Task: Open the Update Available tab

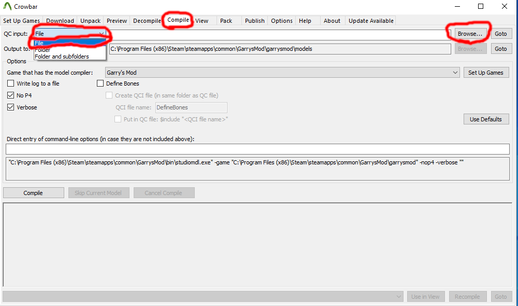Action: click(x=371, y=21)
